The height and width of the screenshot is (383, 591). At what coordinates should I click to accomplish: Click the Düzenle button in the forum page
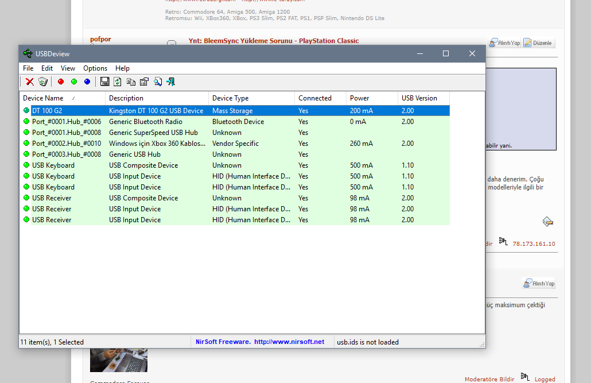click(538, 42)
